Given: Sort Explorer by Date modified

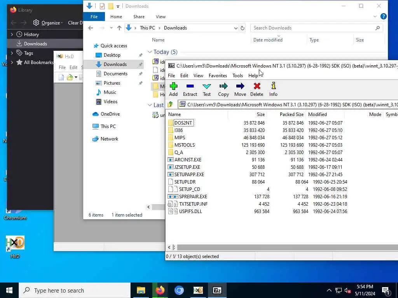Looking at the screenshot, I should point(268,40).
